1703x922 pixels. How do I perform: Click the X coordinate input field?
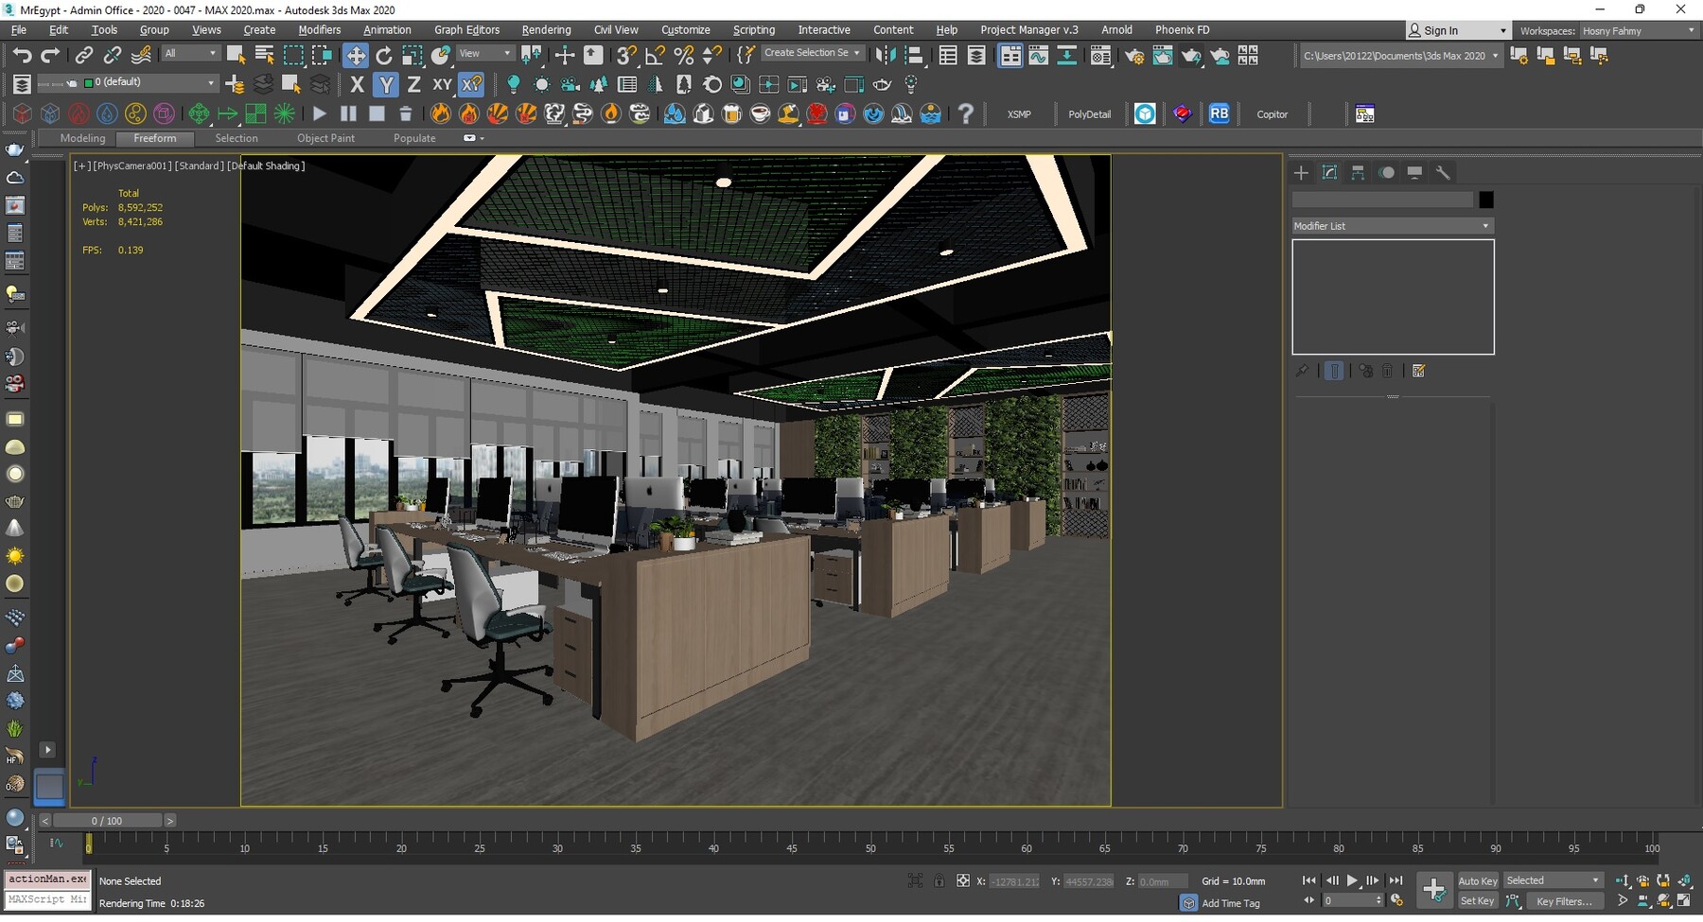1012,880
